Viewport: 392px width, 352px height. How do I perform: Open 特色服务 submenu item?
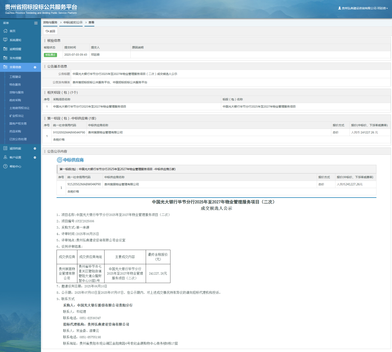(x=15, y=85)
